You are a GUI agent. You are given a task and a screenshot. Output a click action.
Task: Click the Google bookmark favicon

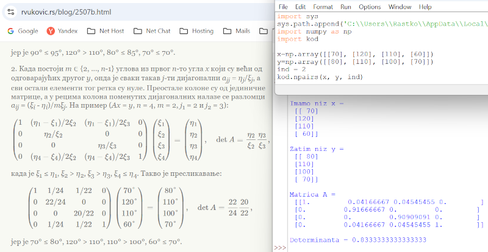tap(10, 31)
